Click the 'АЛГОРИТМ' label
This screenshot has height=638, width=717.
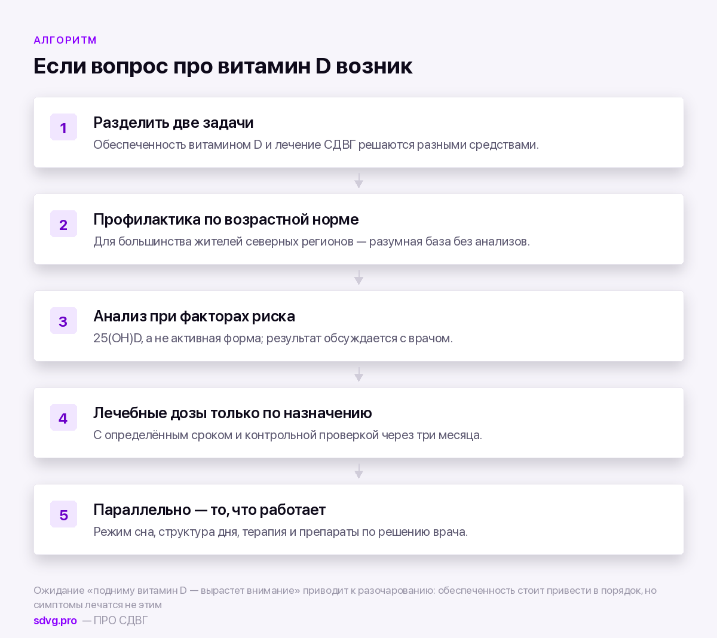(x=65, y=40)
